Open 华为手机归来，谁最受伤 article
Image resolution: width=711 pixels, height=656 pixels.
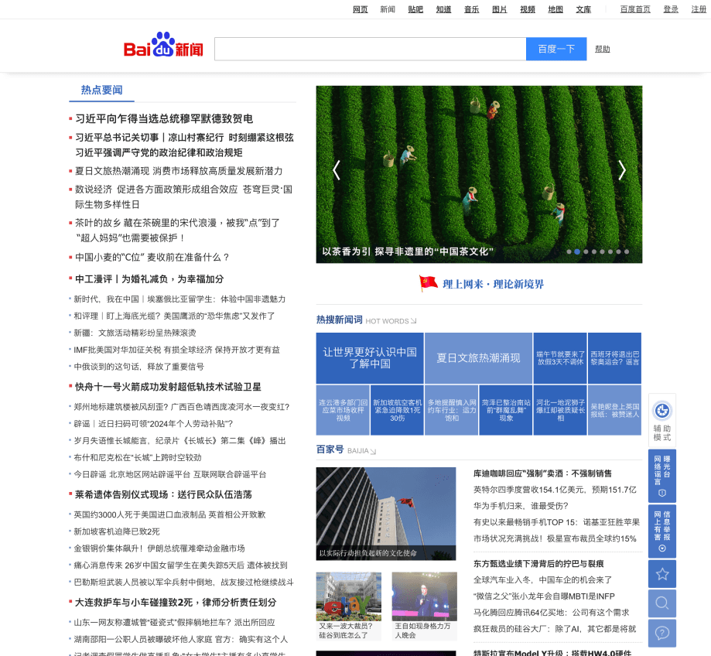click(x=521, y=506)
